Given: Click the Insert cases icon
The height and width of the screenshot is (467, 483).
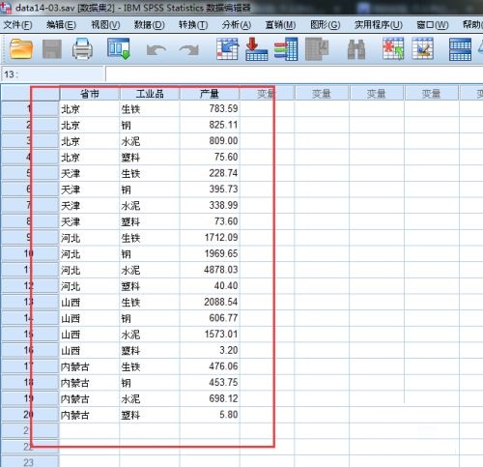Looking at the screenshot, I should point(393,48).
